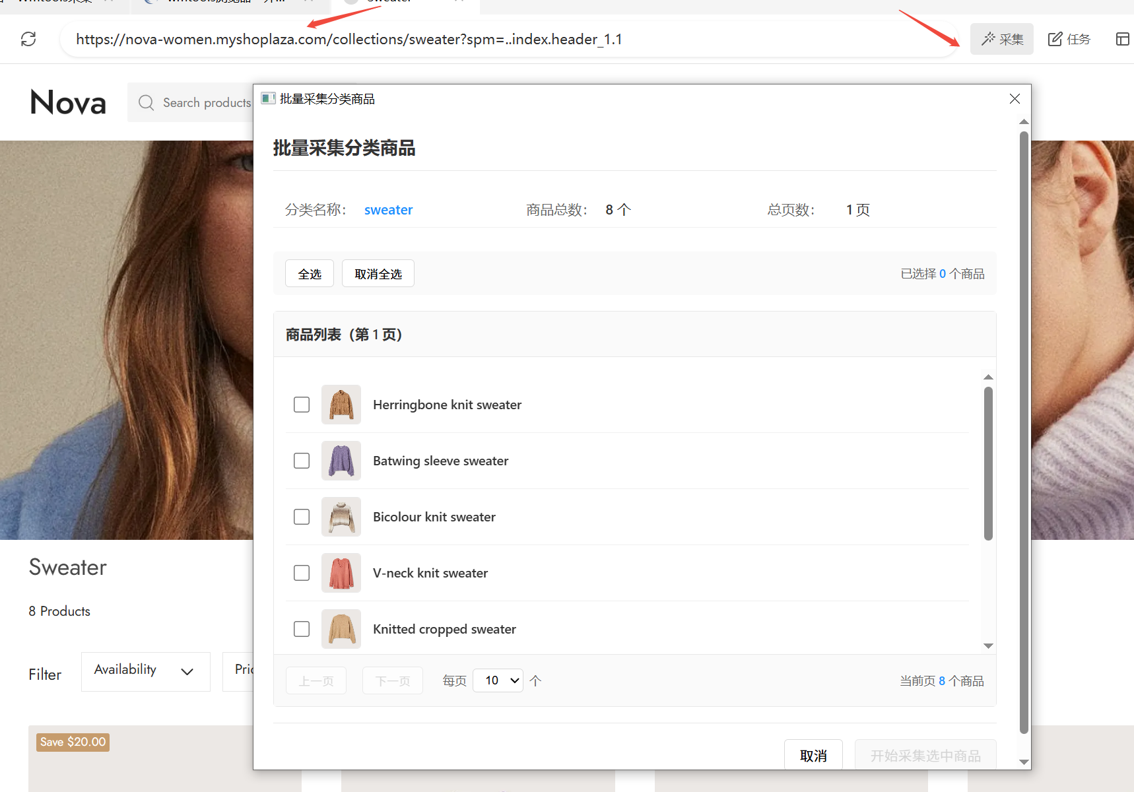Screen dimensions: 1134x792
Task: Click the sweater category name link
Action: [x=388, y=210]
